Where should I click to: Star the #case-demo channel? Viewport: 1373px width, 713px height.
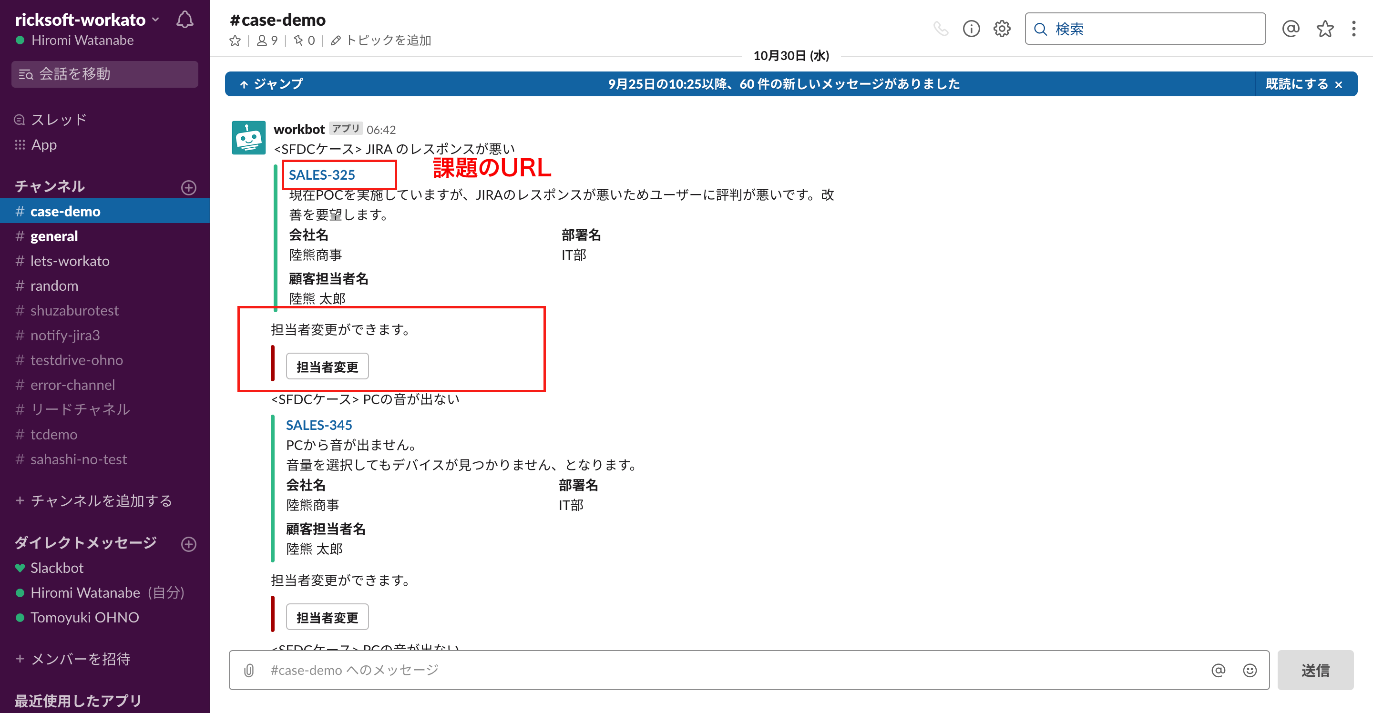coord(235,41)
